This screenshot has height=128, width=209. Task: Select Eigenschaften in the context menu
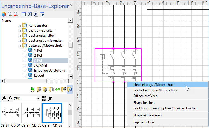(143, 122)
